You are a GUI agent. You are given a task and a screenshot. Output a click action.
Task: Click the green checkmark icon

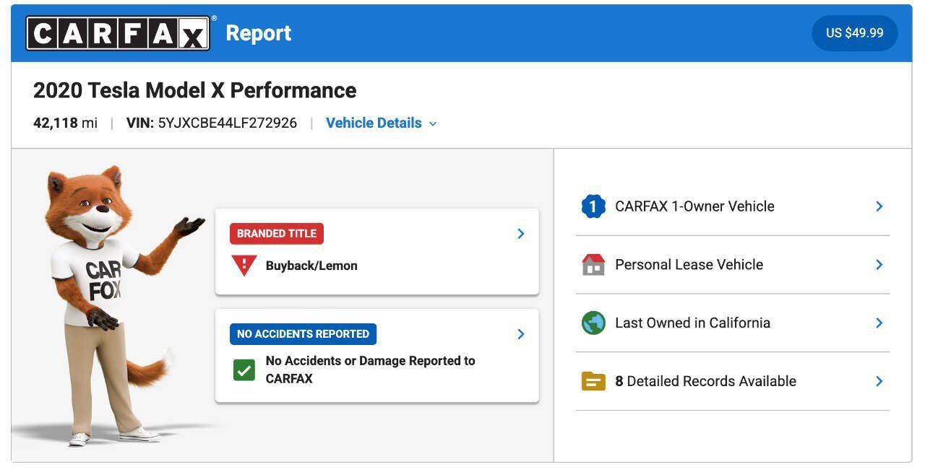[244, 370]
